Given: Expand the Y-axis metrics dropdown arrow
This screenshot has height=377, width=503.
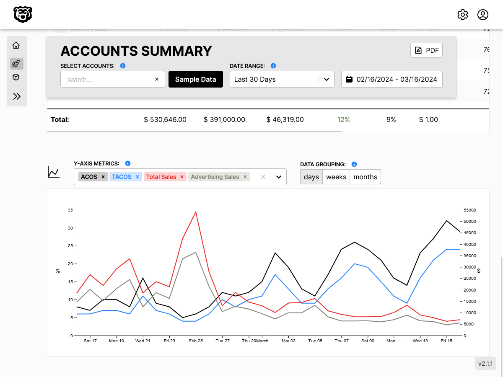Looking at the screenshot, I should tap(278, 177).
